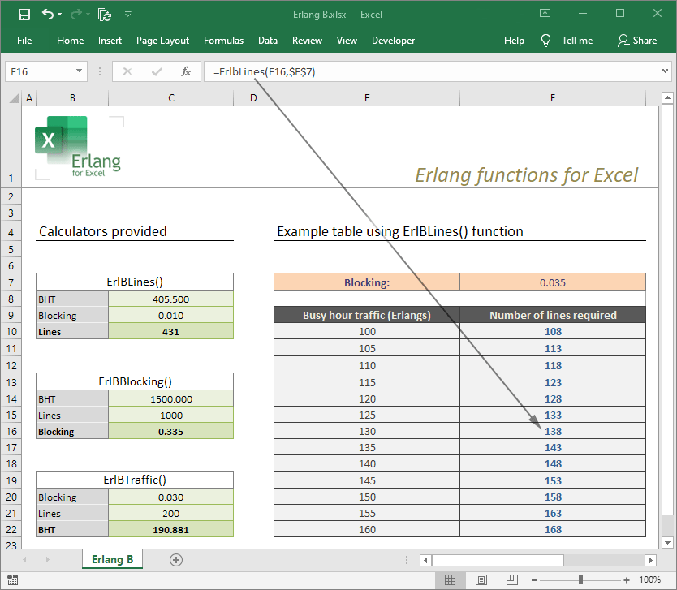This screenshot has width=677, height=590.
Task: Open the Name Box dropdown
Action: pos(79,71)
